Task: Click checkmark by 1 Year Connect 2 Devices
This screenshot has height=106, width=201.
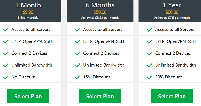Action: (149, 53)
